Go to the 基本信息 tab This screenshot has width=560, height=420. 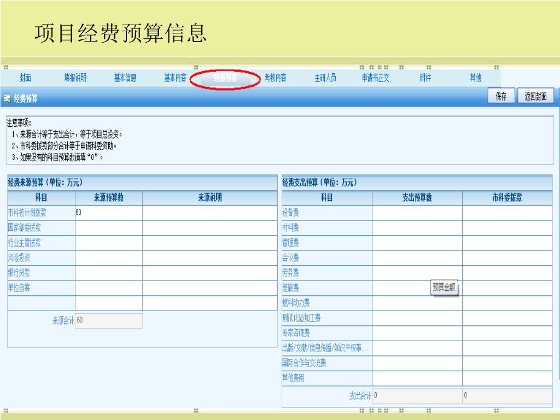(125, 78)
